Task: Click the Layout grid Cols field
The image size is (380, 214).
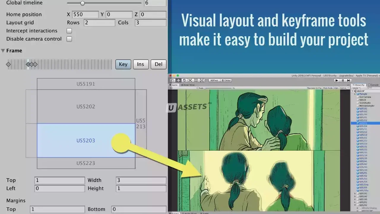Action: coord(151,23)
